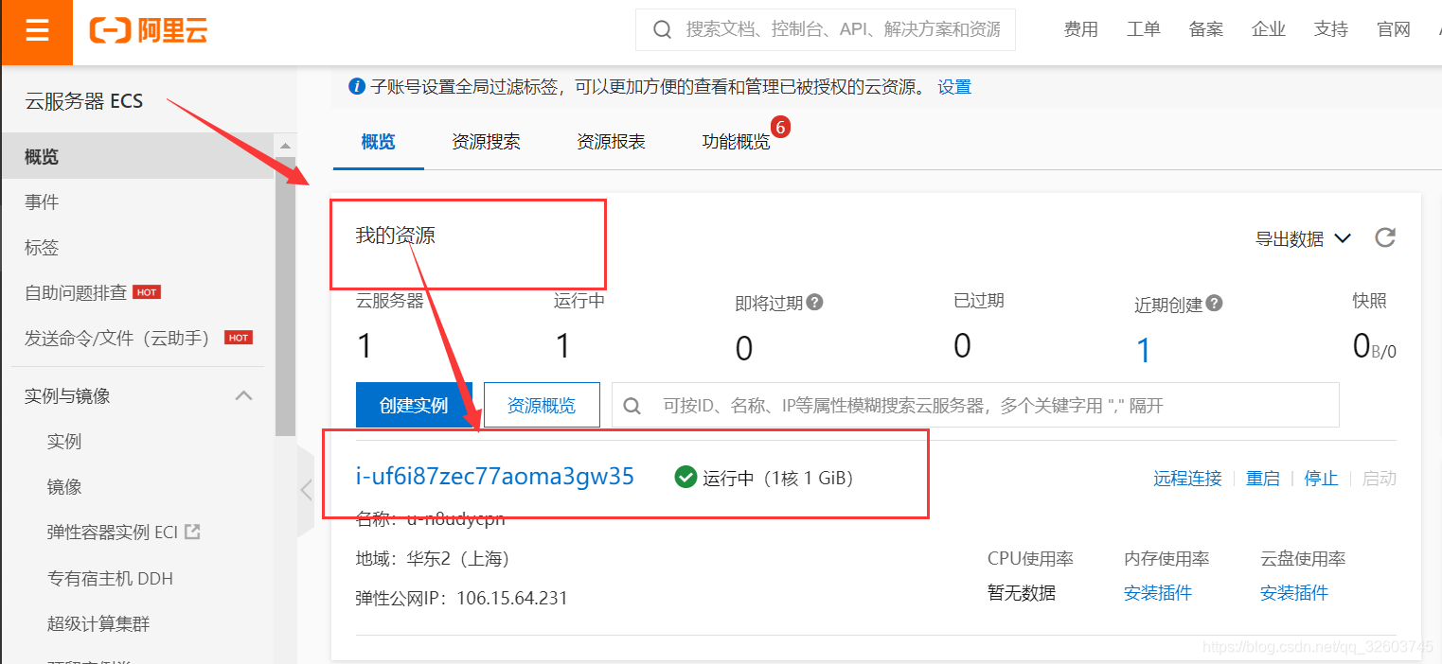The image size is (1442, 664).
Task: Click the 弹性公网IP 106.15.64.231 text
Action: 461,598
